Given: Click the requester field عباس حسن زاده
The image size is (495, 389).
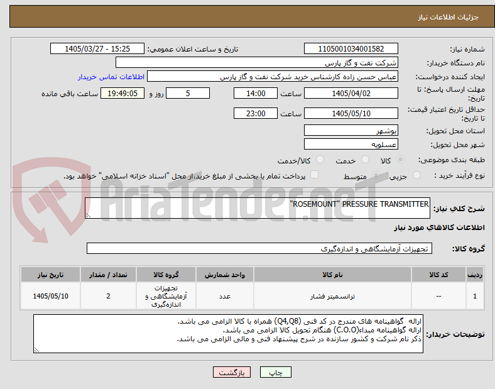Looking at the screenshot, I should point(273,77).
